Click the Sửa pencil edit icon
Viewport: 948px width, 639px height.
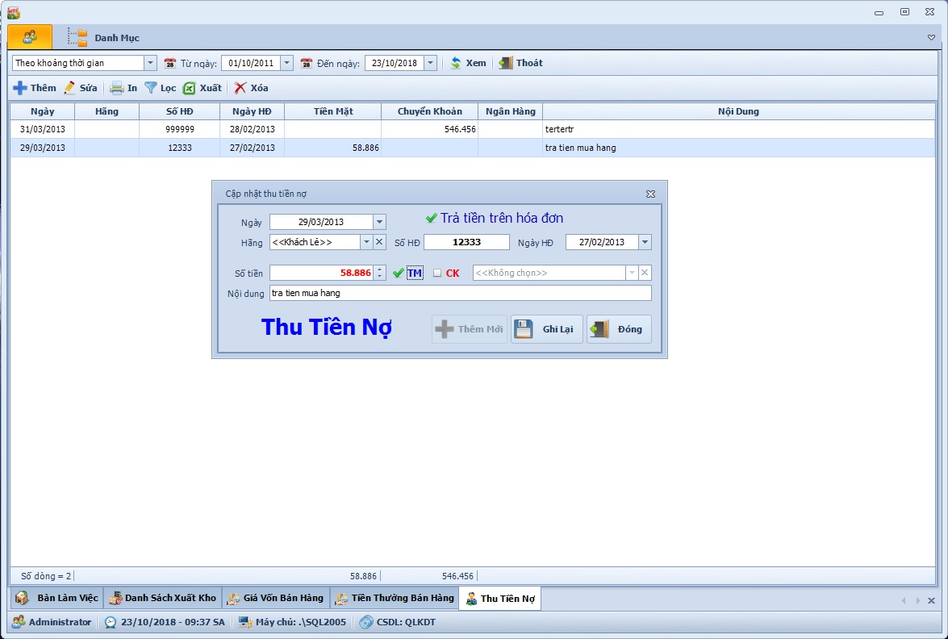[x=70, y=88]
